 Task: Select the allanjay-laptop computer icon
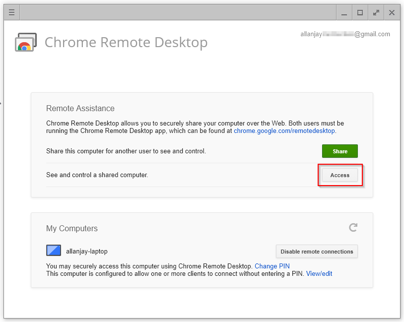click(53, 251)
